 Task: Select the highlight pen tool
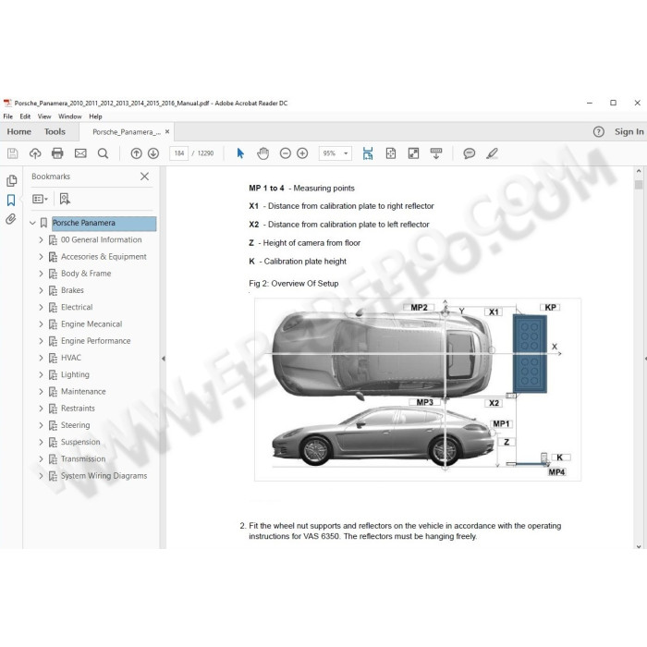[x=492, y=153]
